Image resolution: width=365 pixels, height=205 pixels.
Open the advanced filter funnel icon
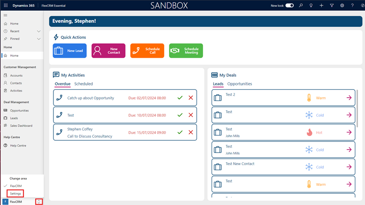332,5
